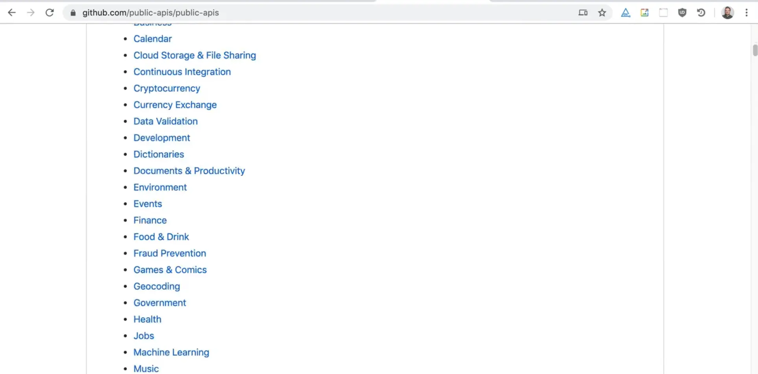Image resolution: width=758 pixels, height=374 pixels.
Task: Open the Documents & Productivity link
Action: pos(189,171)
